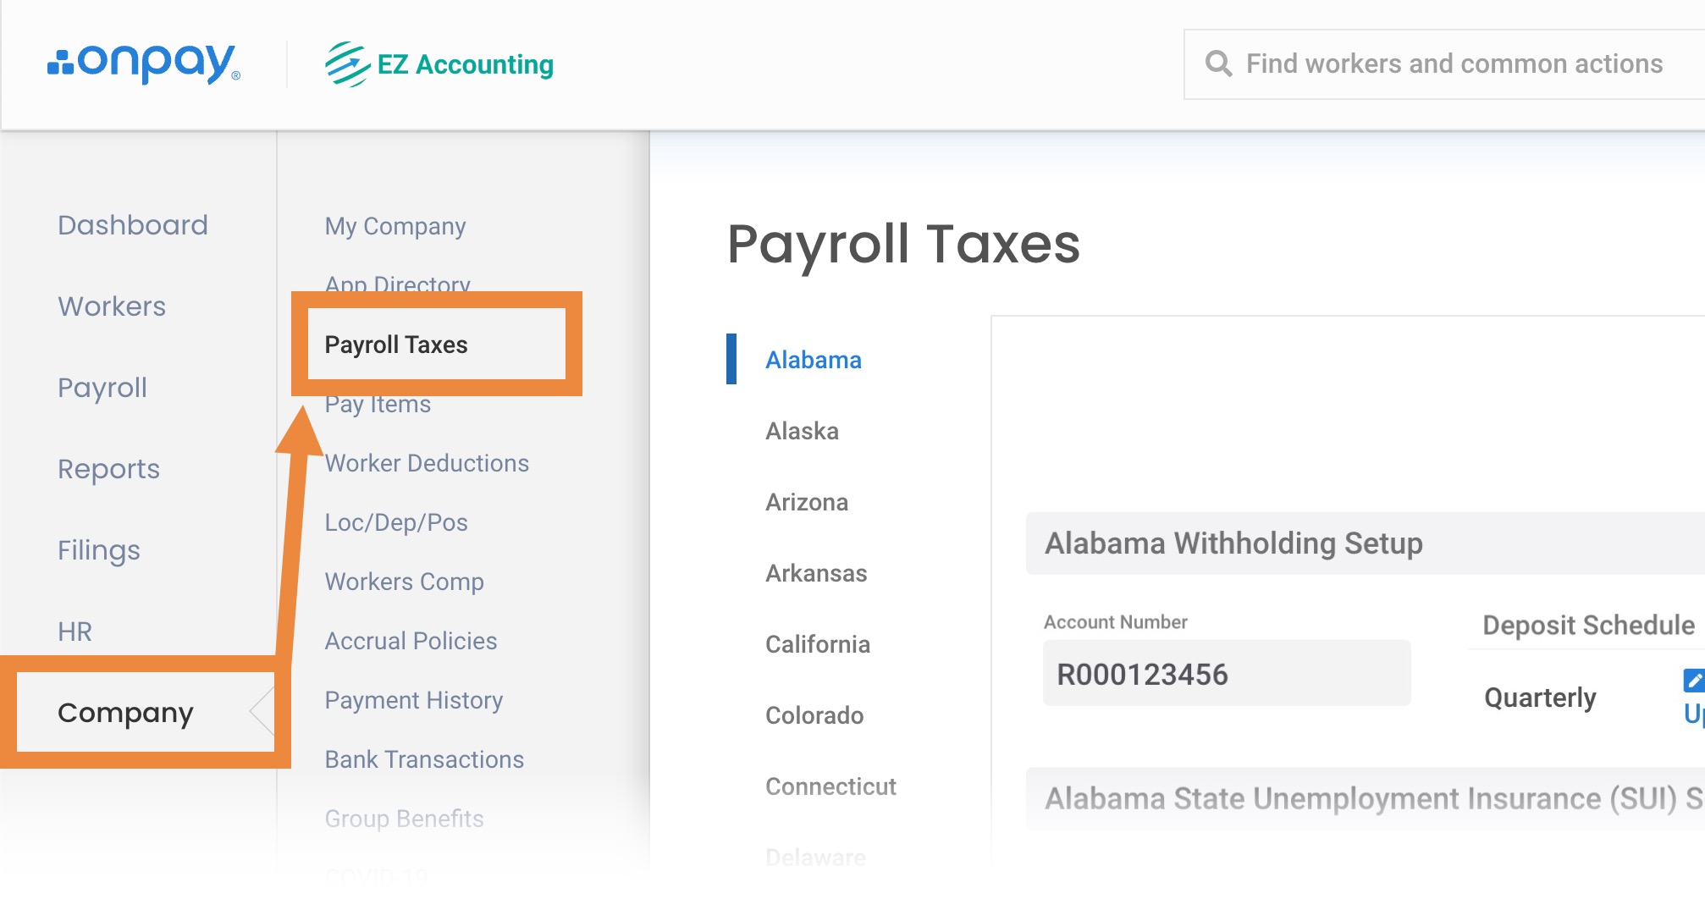The image size is (1705, 899).
Task: Navigate to Reports
Action: [108, 469]
